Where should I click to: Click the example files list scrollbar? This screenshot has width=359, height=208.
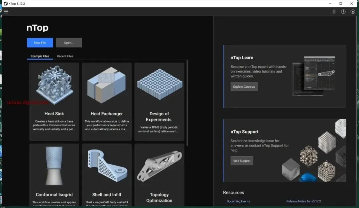187,103
